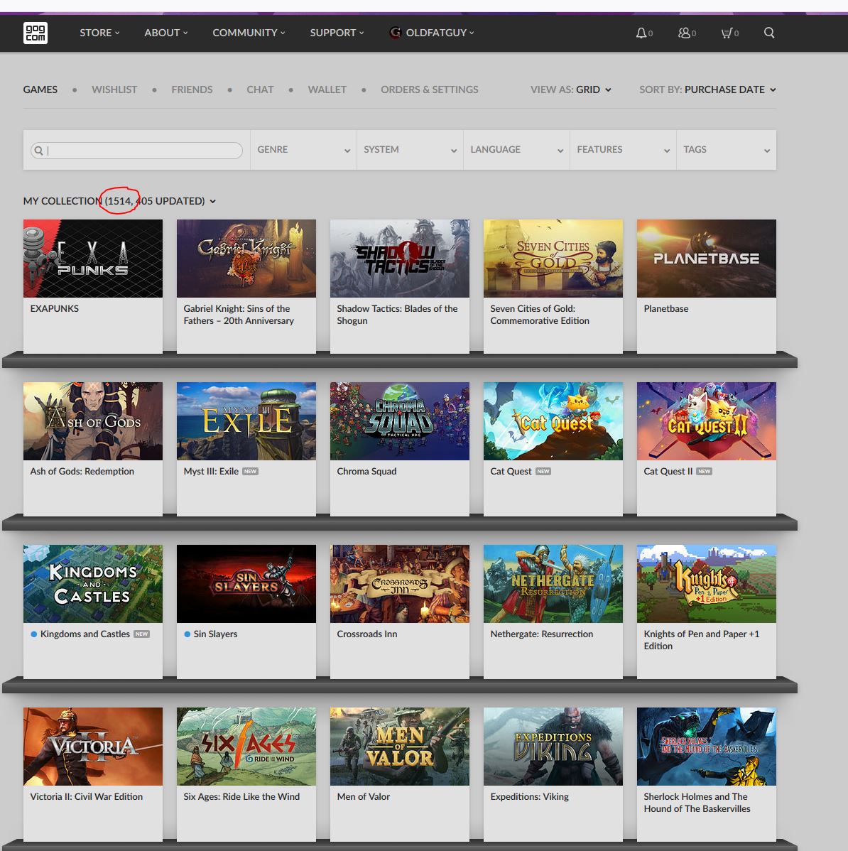Open Sin Slayers cover art

click(x=246, y=584)
